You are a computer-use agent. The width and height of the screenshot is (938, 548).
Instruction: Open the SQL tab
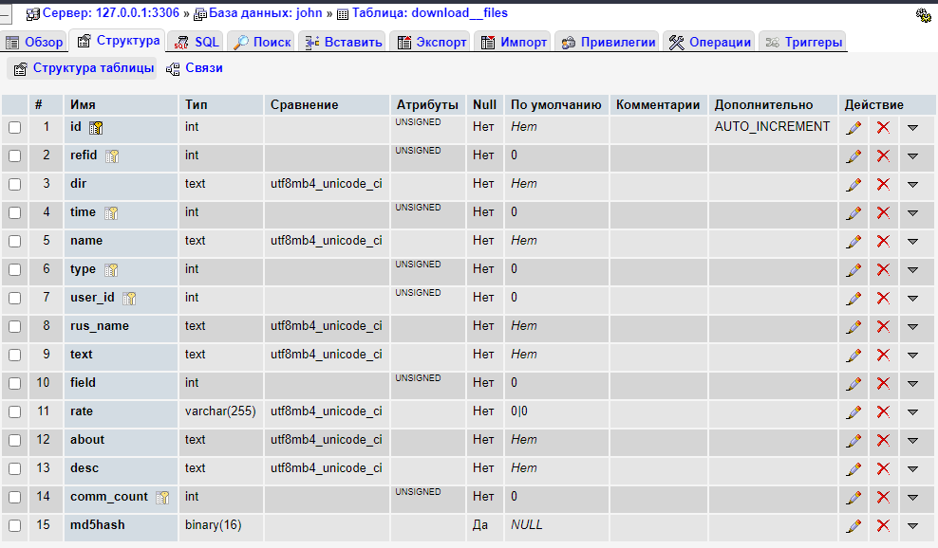197,42
